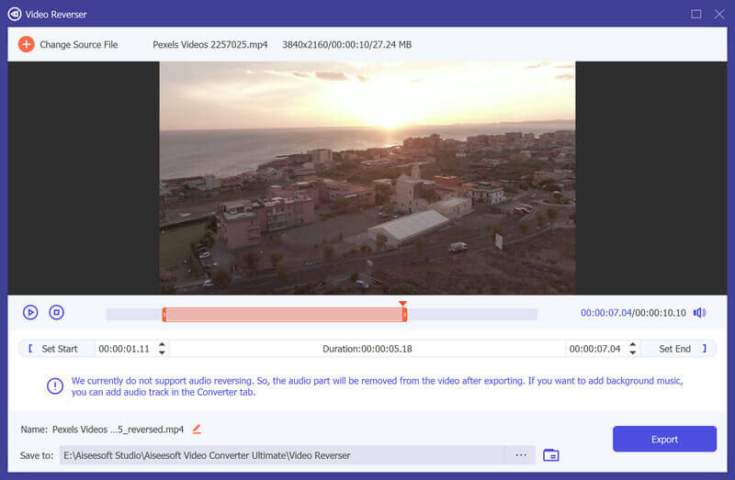The width and height of the screenshot is (735, 480).
Task: Decrease end time with down arrow
Action: [x=633, y=352]
